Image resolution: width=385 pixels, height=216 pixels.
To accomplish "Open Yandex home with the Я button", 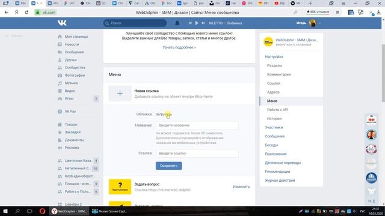I will [x=16, y=12].
